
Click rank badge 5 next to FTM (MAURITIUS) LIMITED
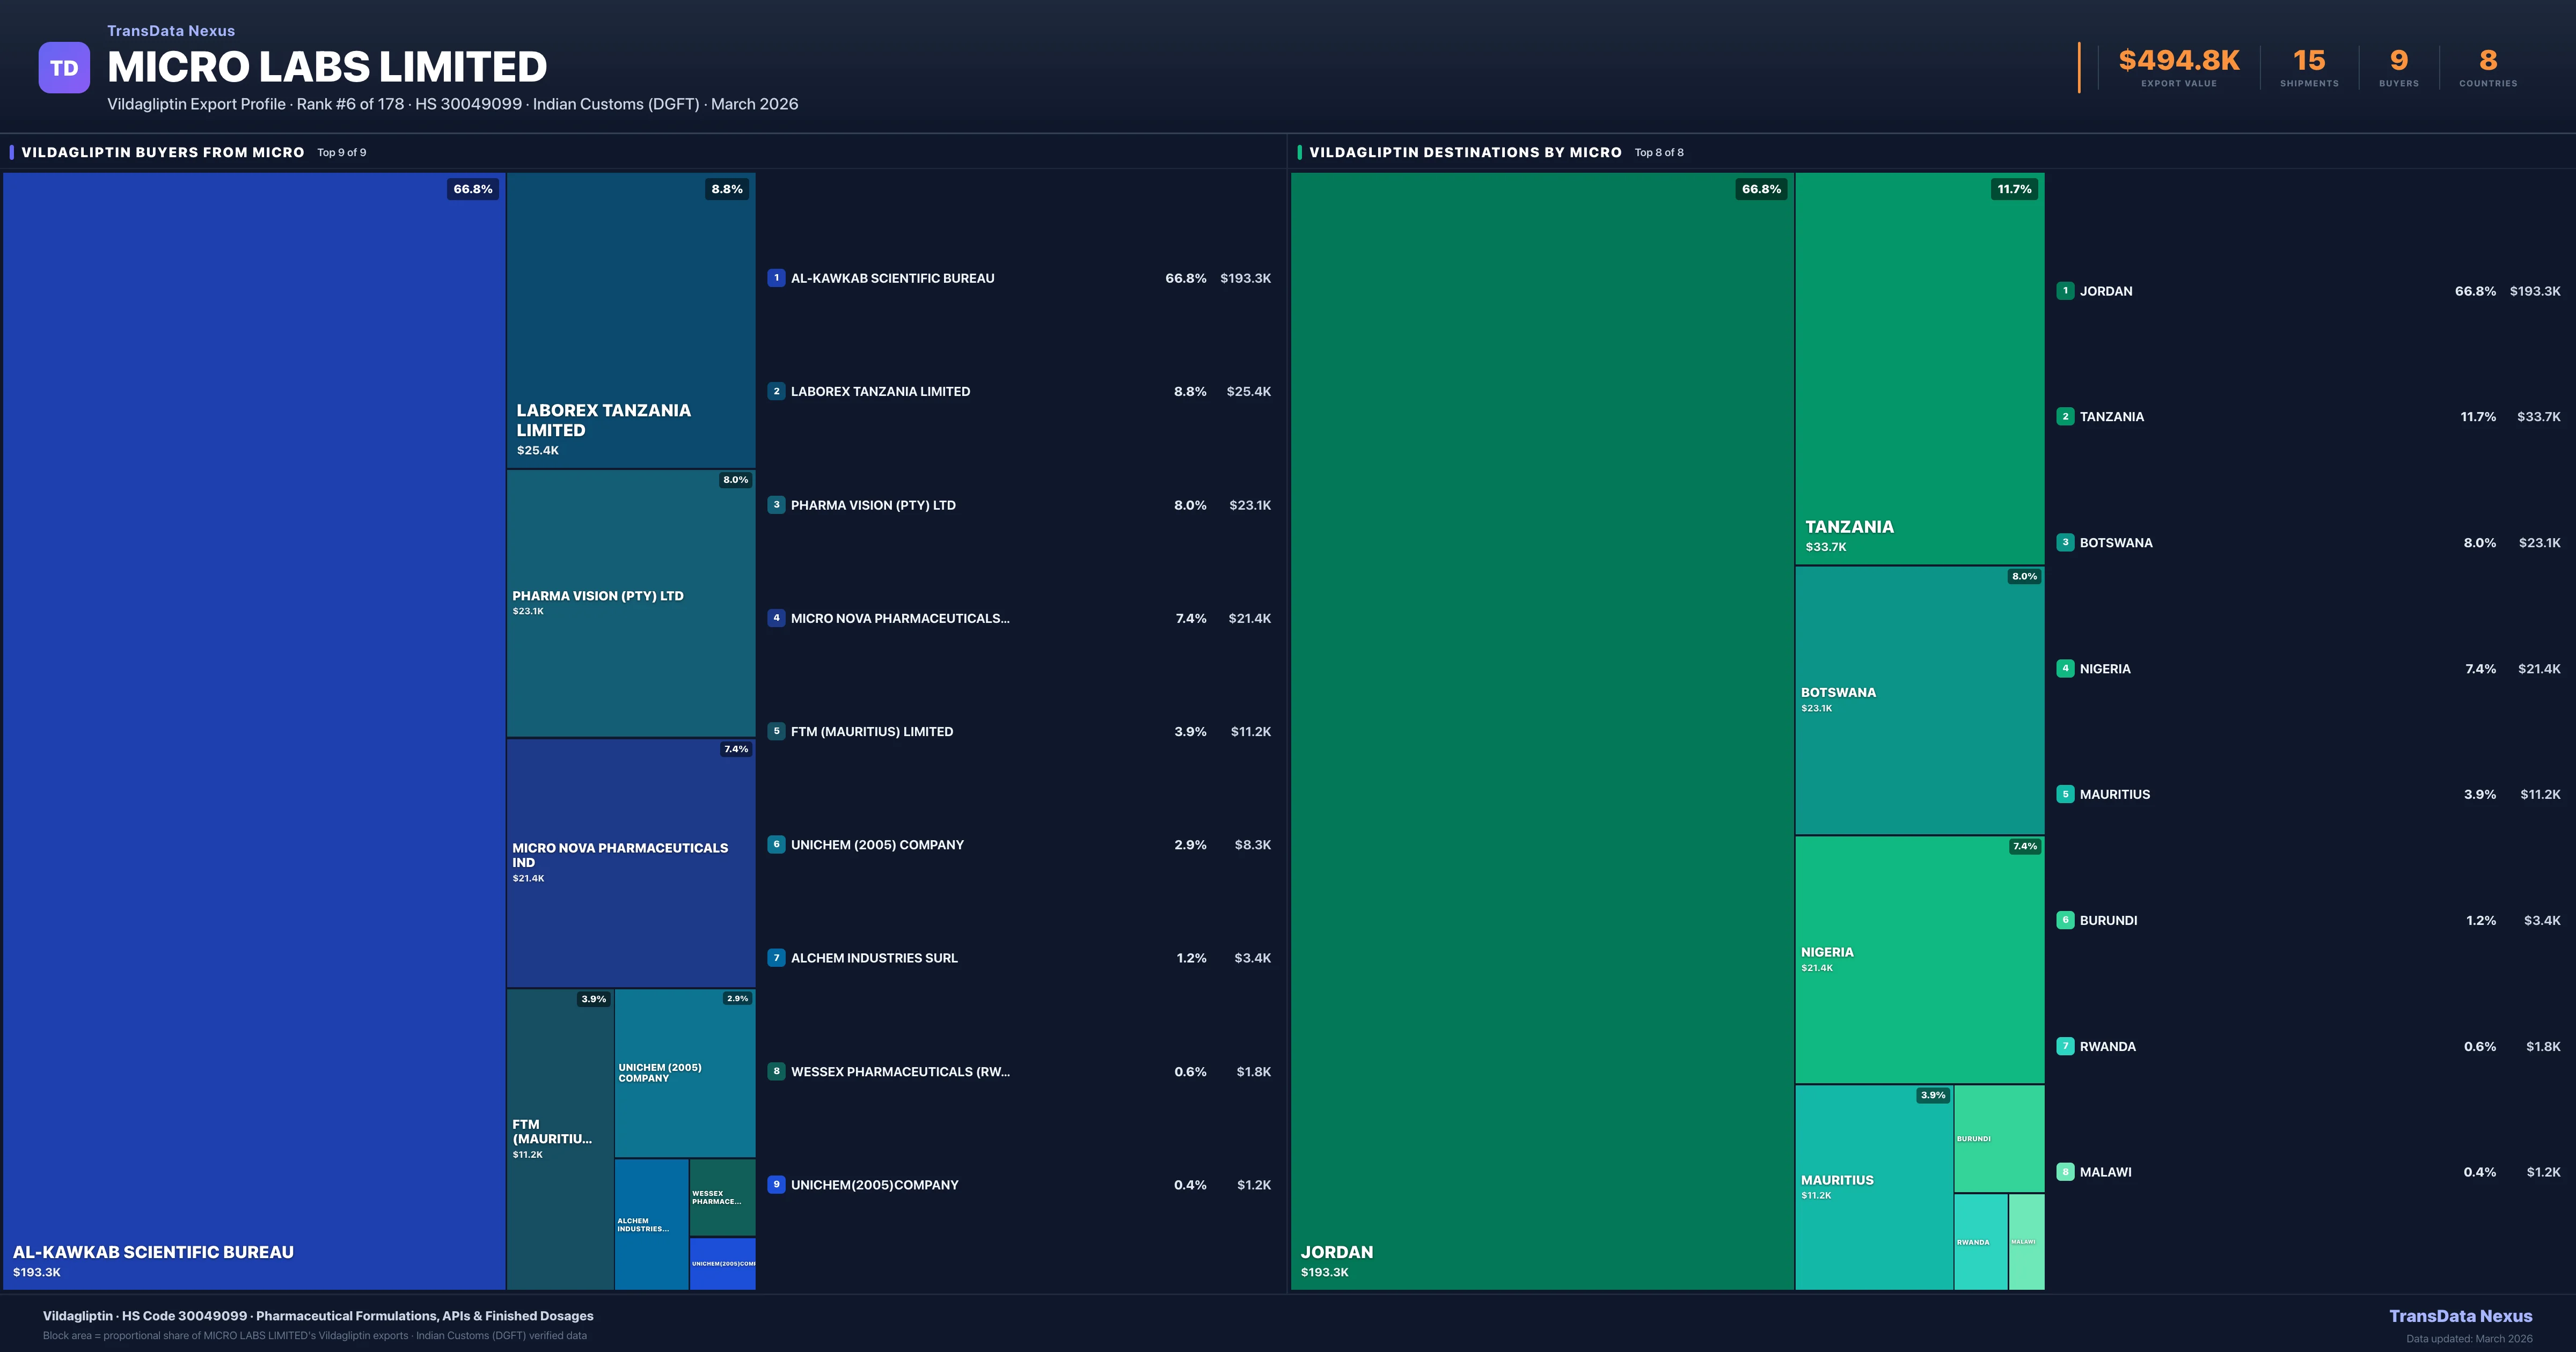tap(777, 731)
